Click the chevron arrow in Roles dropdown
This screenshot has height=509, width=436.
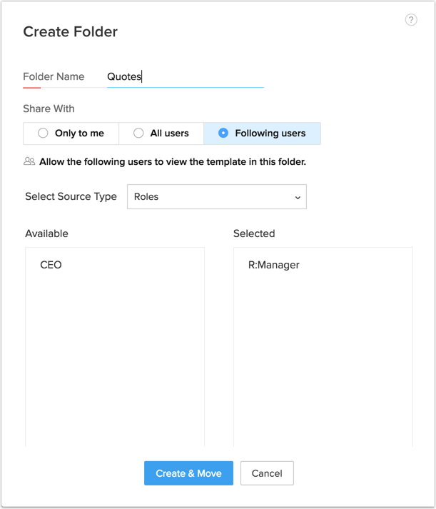pos(298,198)
